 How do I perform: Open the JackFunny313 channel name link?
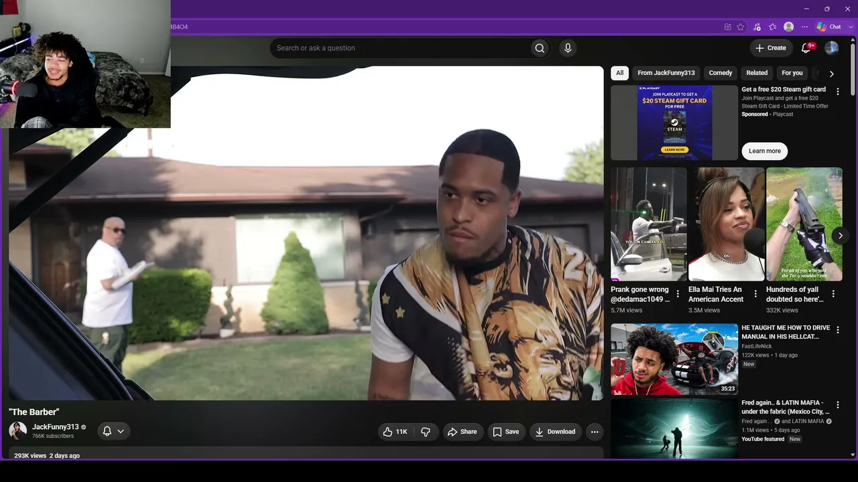55,427
